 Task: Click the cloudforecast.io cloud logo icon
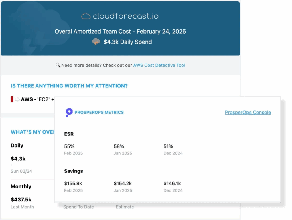pyautogui.click(x=86, y=16)
